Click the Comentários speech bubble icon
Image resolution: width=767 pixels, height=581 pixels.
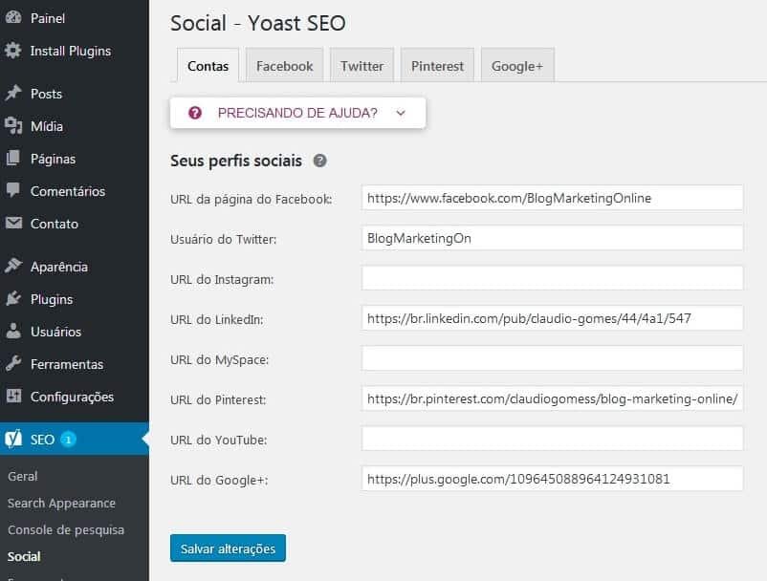click(13, 190)
